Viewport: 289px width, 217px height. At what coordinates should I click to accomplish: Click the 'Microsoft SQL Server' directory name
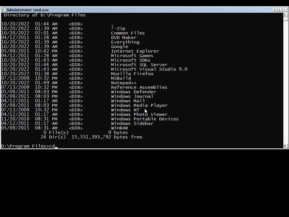click(139, 65)
